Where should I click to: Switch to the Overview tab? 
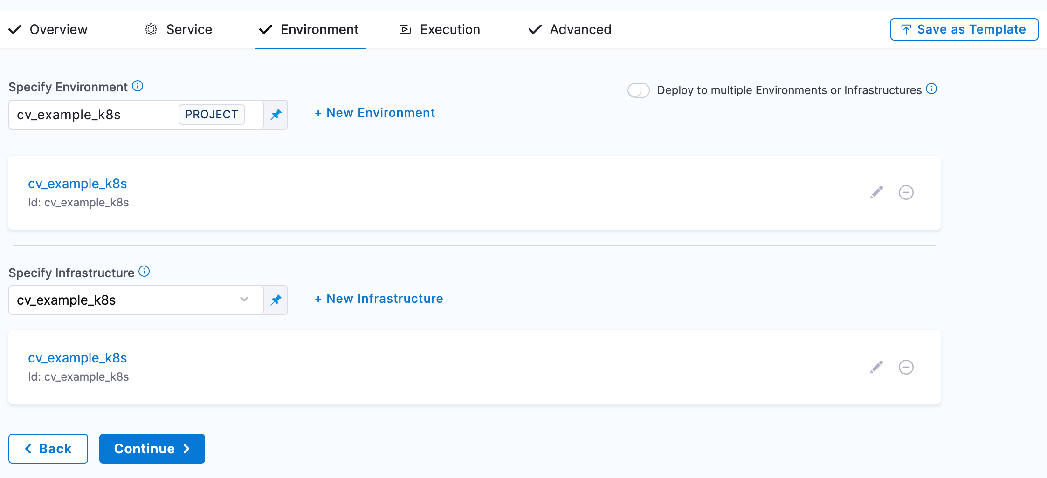pyautogui.click(x=48, y=29)
